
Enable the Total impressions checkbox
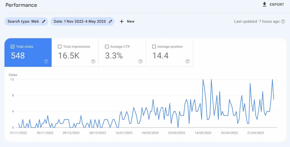coord(59,47)
